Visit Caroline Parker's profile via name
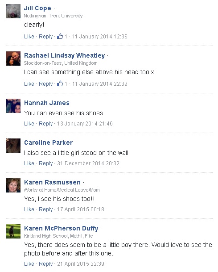218x272 pixels. pos(49,142)
